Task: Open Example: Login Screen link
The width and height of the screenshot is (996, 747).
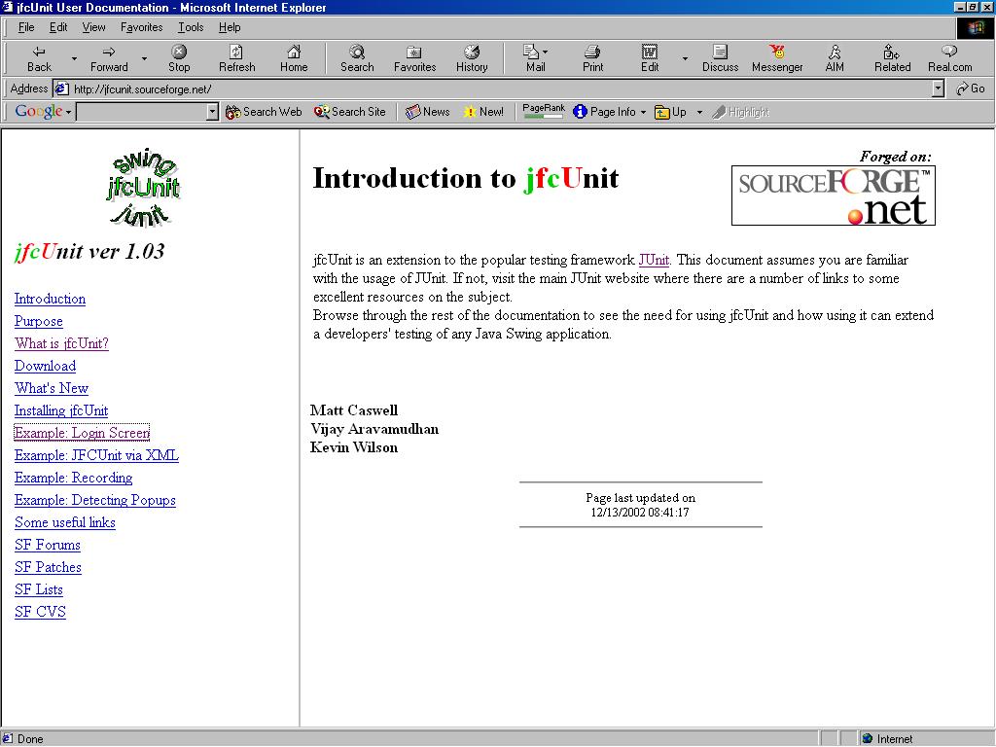Action: tap(82, 433)
